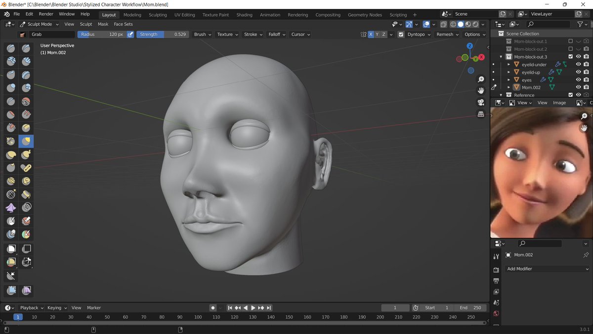Activate the Cloth Filter tool
This screenshot has width=593, height=334.
(x=26, y=290)
